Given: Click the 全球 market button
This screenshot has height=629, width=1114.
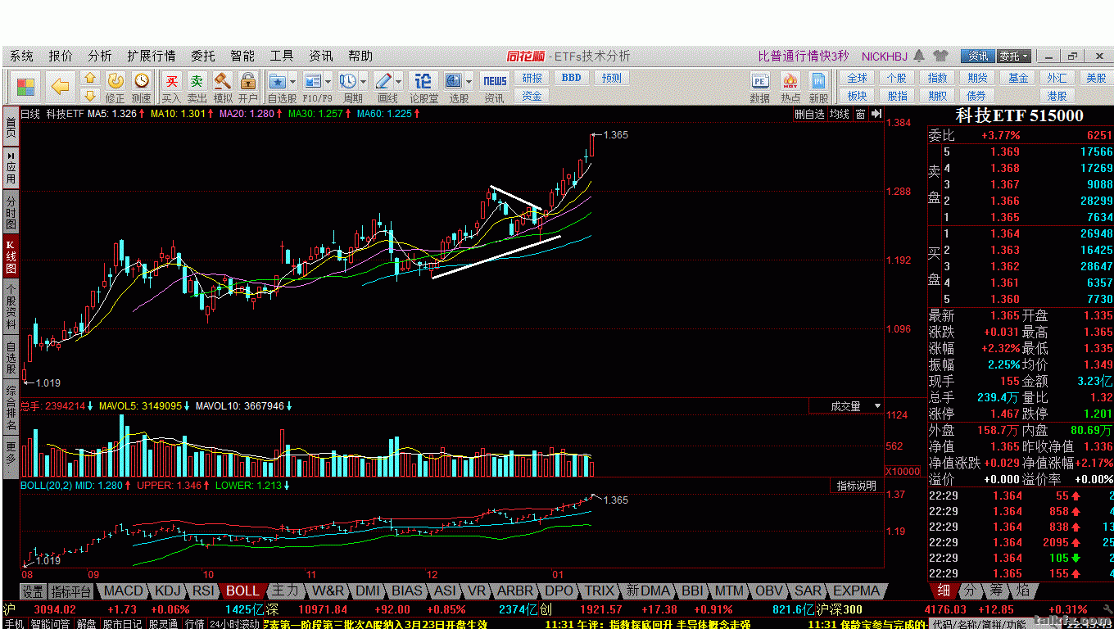Looking at the screenshot, I should (x=857, y=78).
